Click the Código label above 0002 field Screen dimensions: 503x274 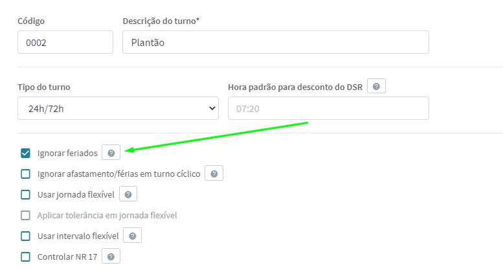(31, 21)
